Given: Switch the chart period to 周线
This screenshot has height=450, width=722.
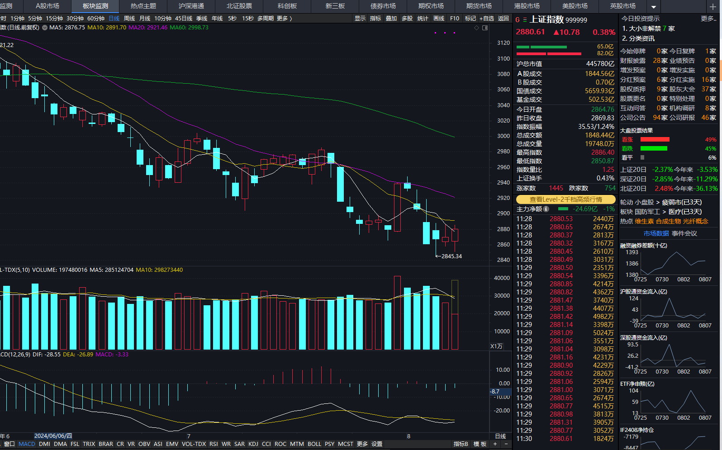Looking at the screenshot, I should [x=129, y=19].
